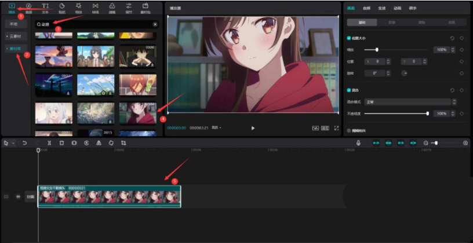Open the 混合模式 blend mode dropdown

(410, 102)
